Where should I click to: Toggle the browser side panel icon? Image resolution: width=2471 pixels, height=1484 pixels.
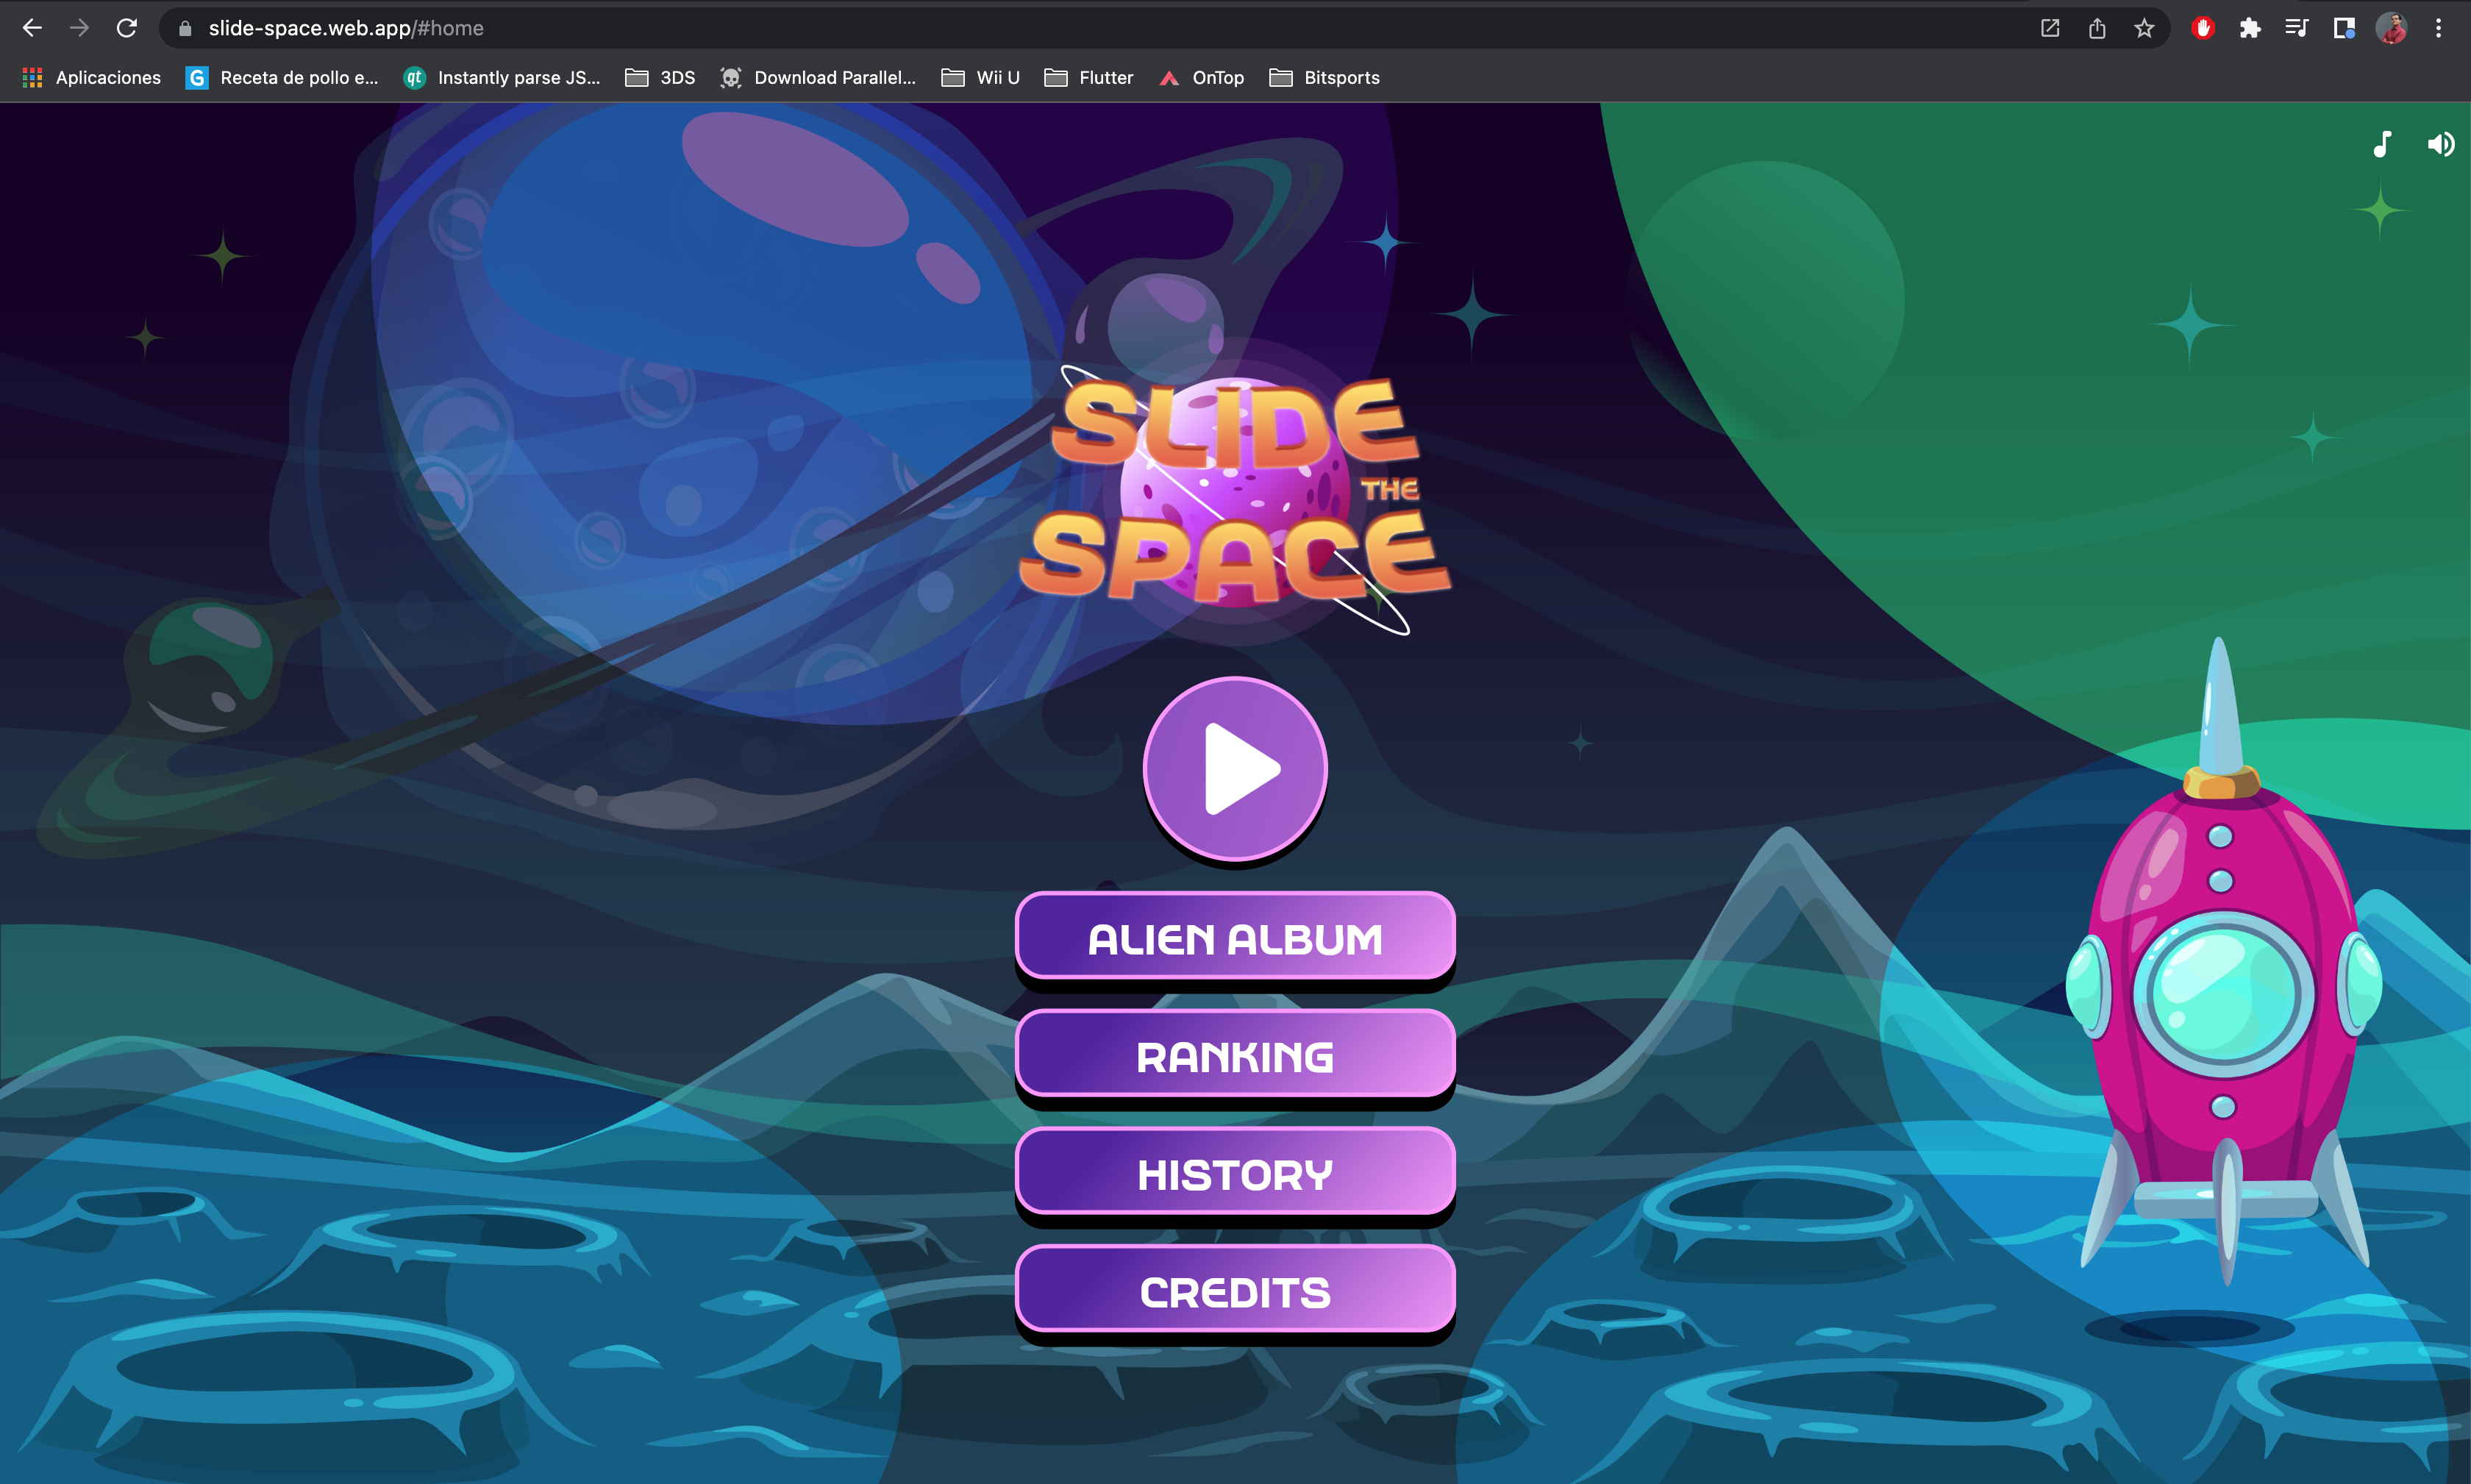[2344, 28]
